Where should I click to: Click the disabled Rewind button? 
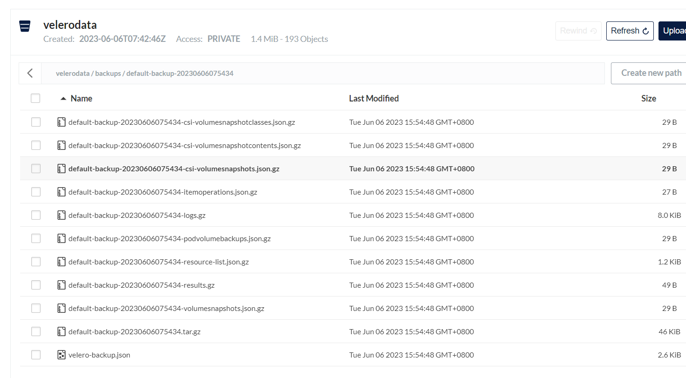coord(578,31)
